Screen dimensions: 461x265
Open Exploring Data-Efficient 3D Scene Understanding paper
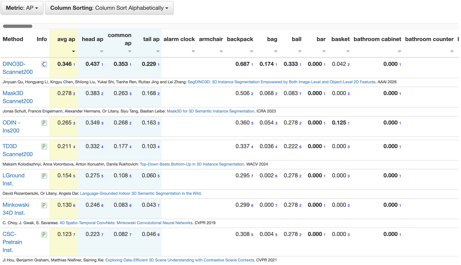[x=179, y=260]
